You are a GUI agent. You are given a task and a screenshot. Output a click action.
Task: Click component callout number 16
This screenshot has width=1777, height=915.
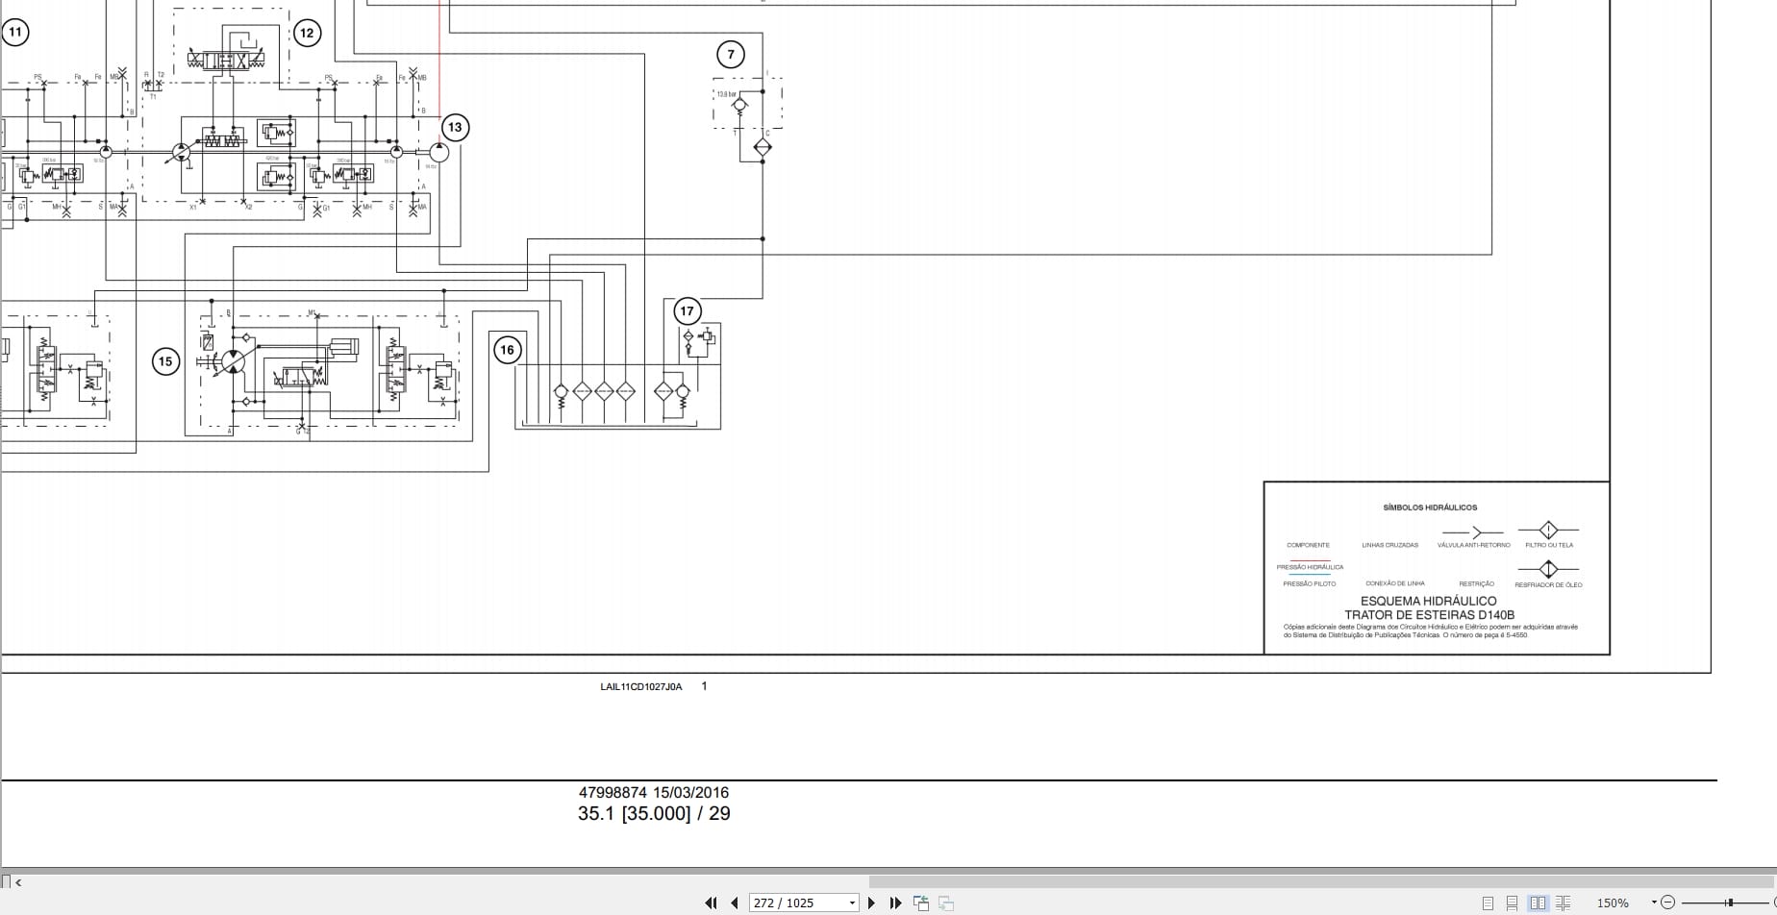(507, 350)
